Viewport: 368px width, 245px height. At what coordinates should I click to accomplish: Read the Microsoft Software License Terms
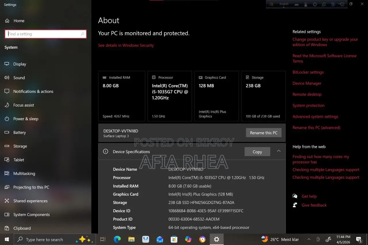[x=324, y=58]
